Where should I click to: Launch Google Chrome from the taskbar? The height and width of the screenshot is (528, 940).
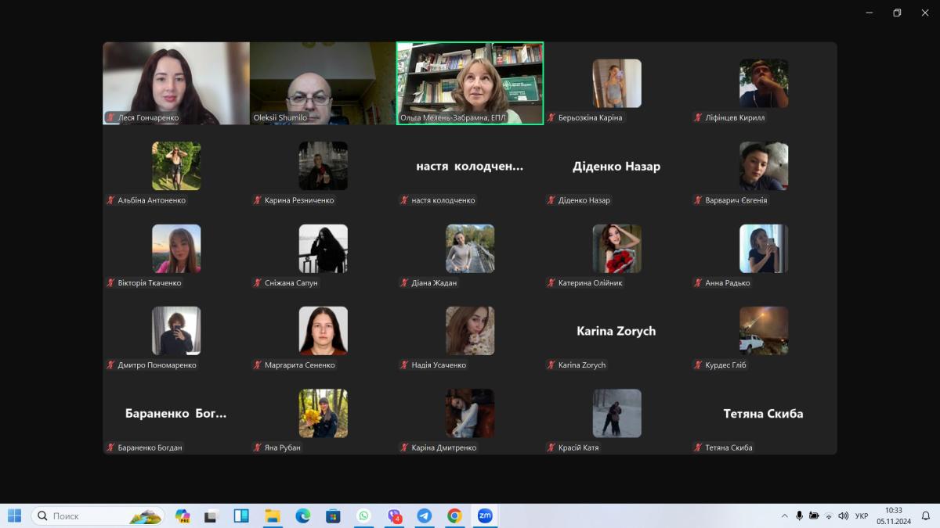pyautogui.click(x=454, y=516)
